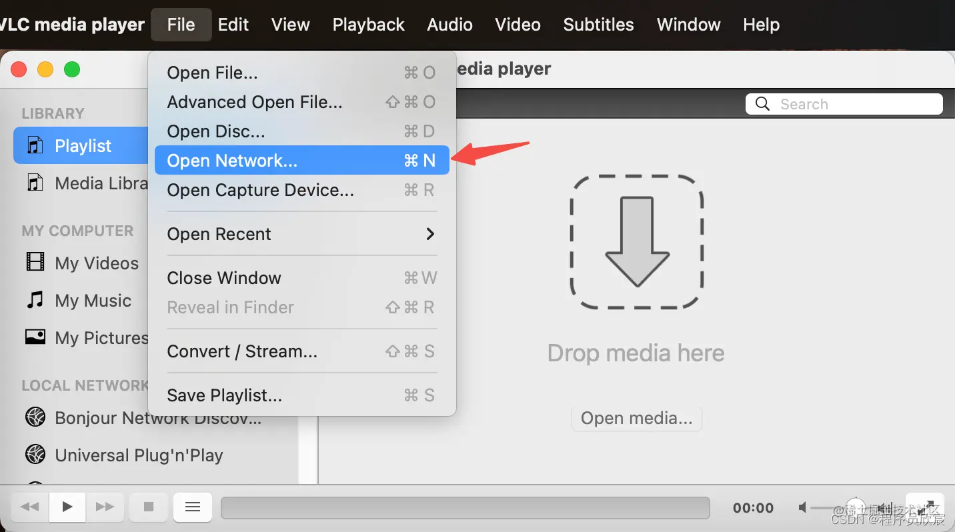Open the Edit menu

click(x=233, y=25)
